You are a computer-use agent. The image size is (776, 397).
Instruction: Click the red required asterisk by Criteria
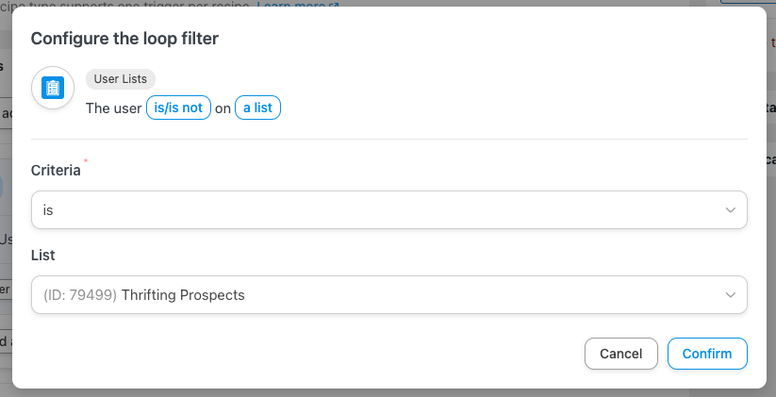(x=86, y=162)
